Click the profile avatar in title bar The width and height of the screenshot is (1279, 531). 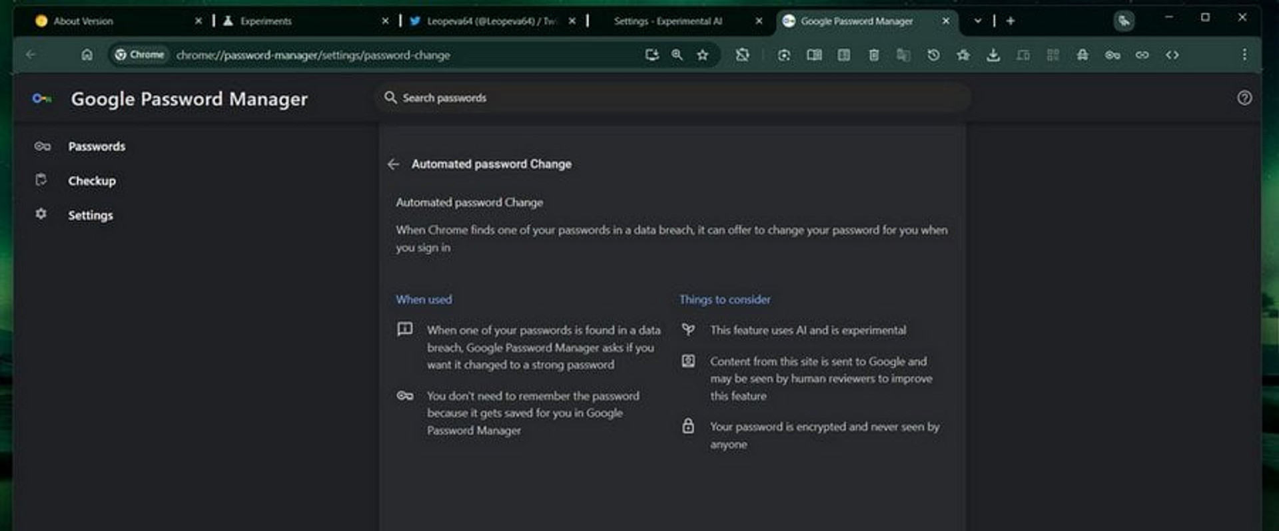pos(1124,21)
